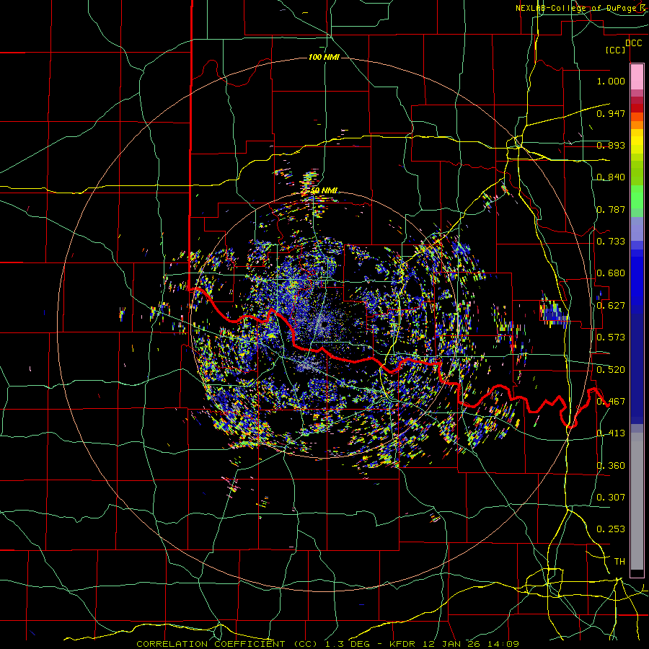Click the 0.947 scale value

(x=611, y=113)
